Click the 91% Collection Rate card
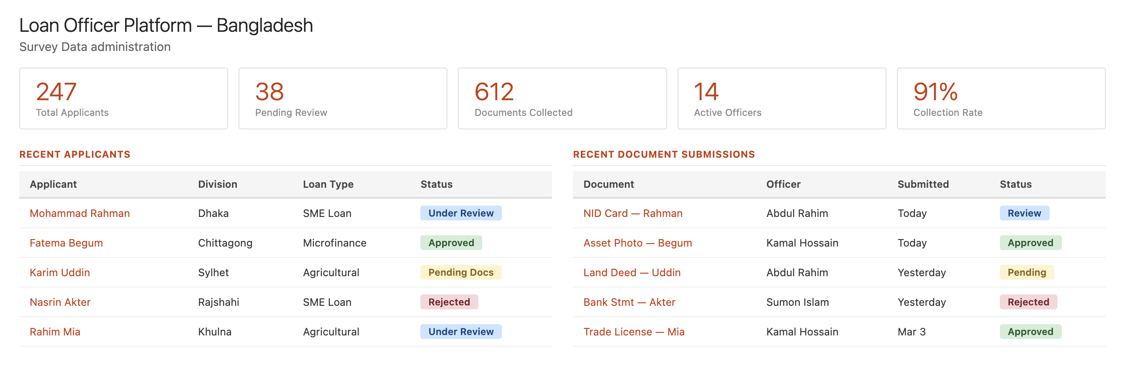Image resolution: width=1125 pixels, height=379 pixels. coord(1001,98)
